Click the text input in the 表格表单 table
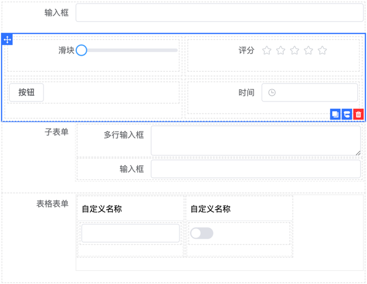 131,233
